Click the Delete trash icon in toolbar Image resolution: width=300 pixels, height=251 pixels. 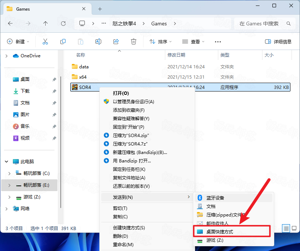point(134,42)
